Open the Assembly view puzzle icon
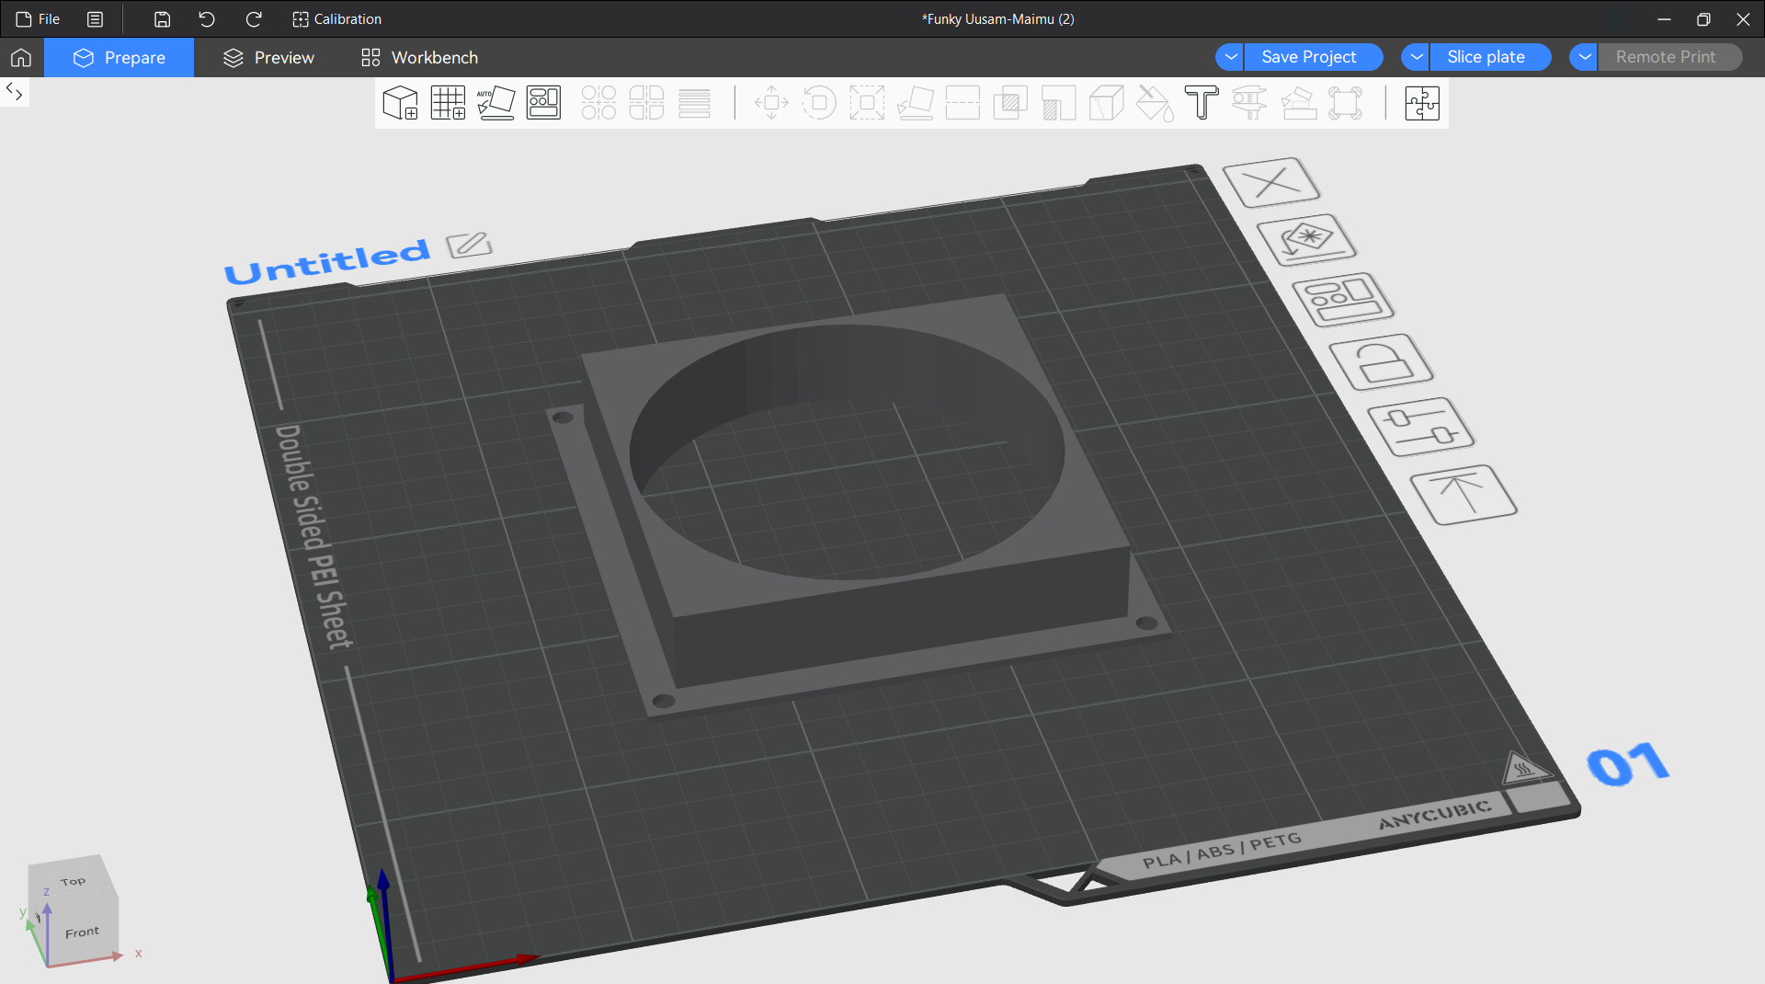The height and width of the screenshot is (984, 1765). (x=1422, y=103)
